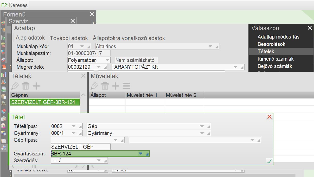314x177 pixels.
Task: Expand Megrendelő code 00002129 dropdown
Action: click(x=99, y=67)
